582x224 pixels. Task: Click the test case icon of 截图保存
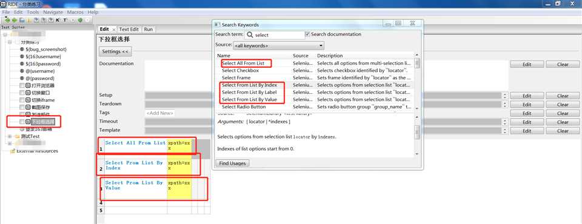[28, 107]
